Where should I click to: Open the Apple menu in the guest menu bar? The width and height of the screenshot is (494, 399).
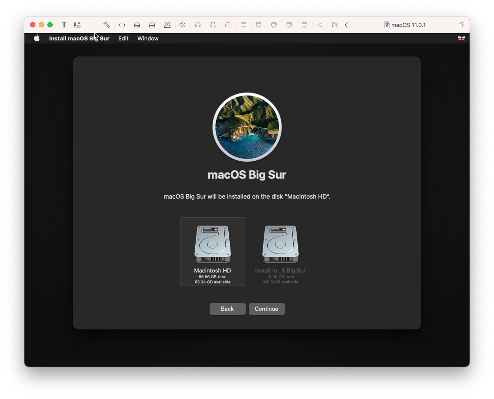(x=37, y=38)
